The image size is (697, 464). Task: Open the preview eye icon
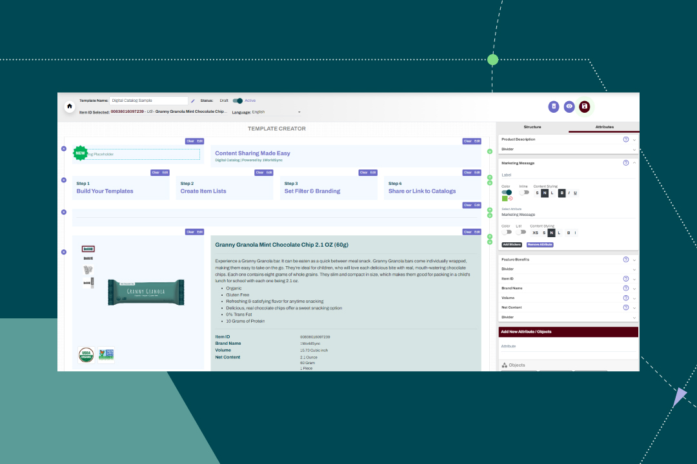569,106
